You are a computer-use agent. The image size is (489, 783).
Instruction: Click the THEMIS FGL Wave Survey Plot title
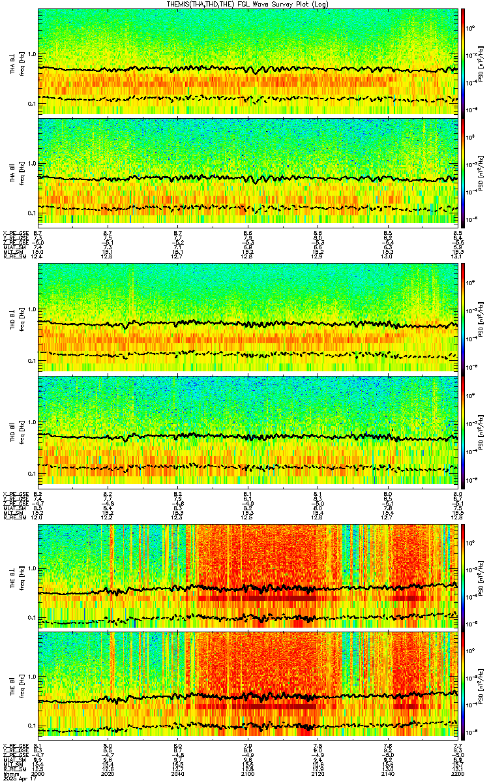tap(248, 4)
